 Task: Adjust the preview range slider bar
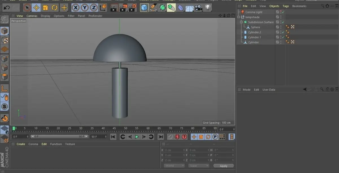tap(59, 137)
